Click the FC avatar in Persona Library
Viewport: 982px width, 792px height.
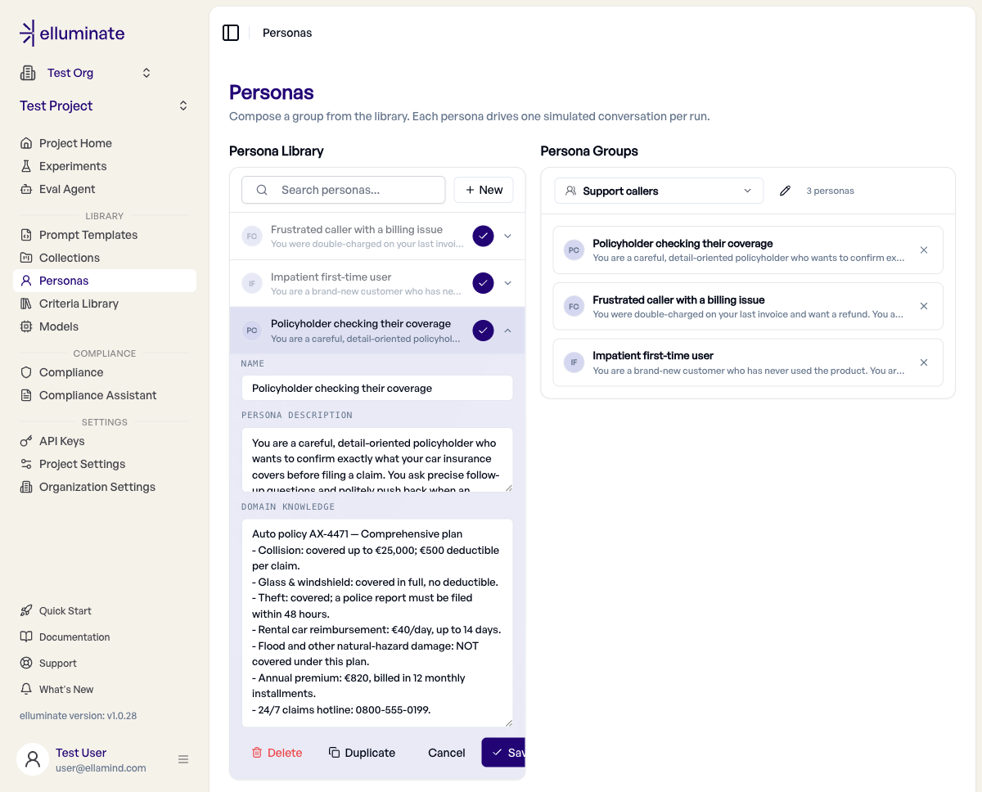(x=252, y=236)
